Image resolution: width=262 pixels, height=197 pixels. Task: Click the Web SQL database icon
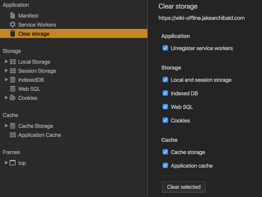(x=13, y=89)
